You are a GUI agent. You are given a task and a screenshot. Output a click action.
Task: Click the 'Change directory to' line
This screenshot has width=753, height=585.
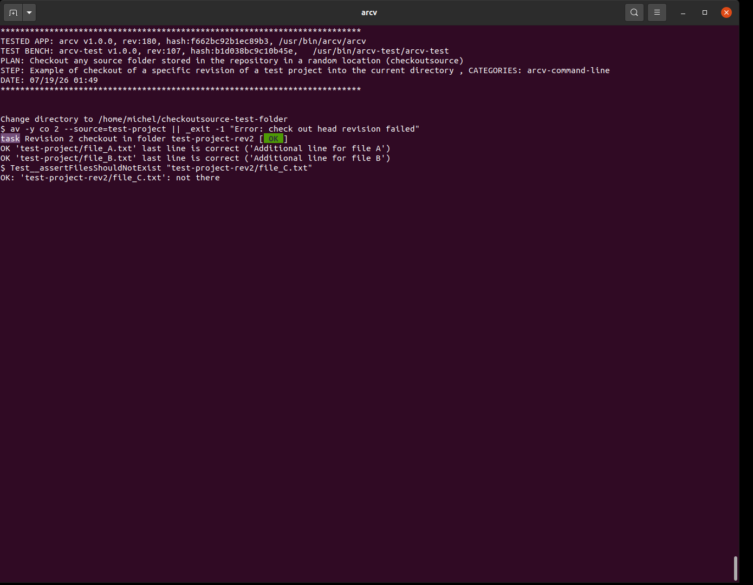(144, 119)
